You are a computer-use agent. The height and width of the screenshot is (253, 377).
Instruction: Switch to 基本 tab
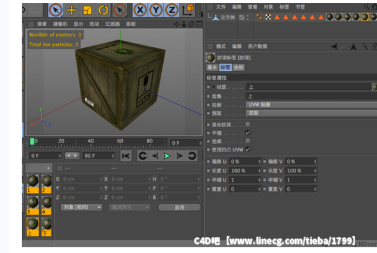(x=213, y=68)
